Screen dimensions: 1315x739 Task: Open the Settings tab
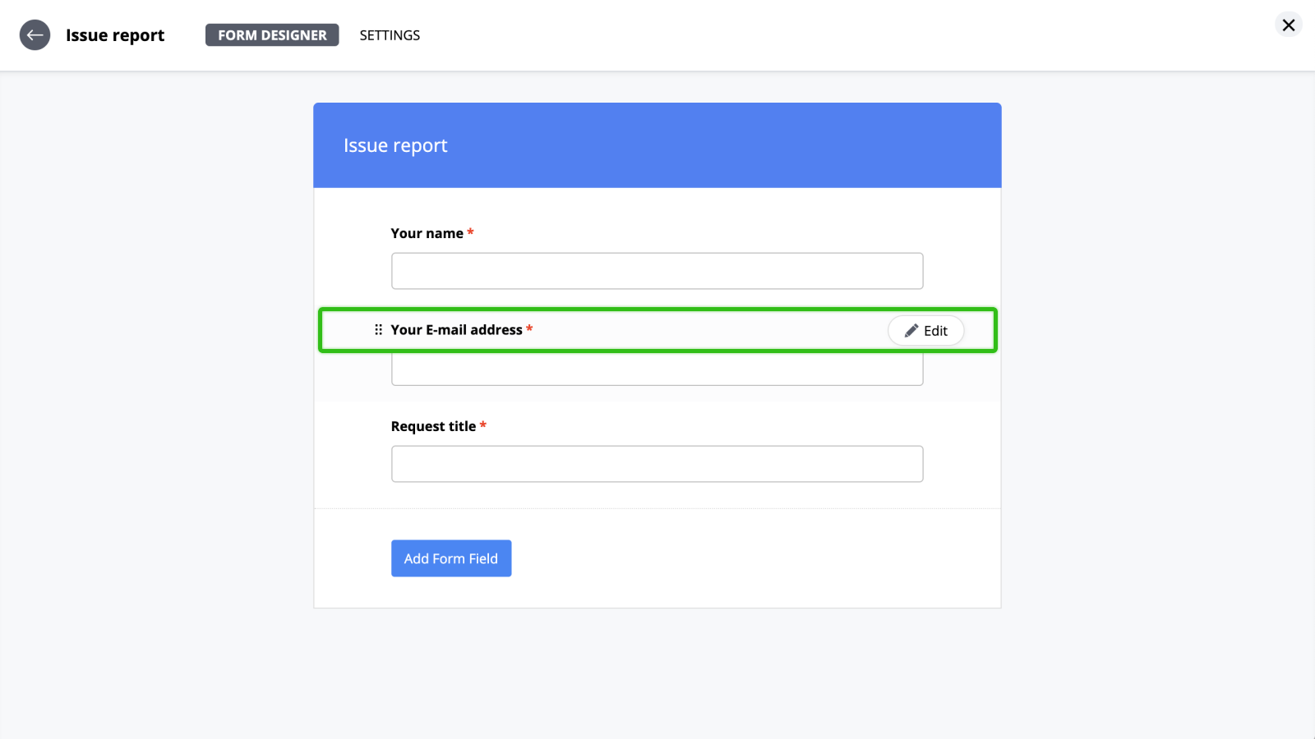(x=390, y=35)
